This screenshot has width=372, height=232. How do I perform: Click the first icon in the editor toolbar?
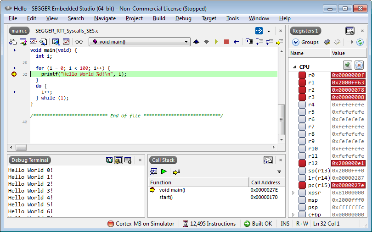click(x=12, y=42)
